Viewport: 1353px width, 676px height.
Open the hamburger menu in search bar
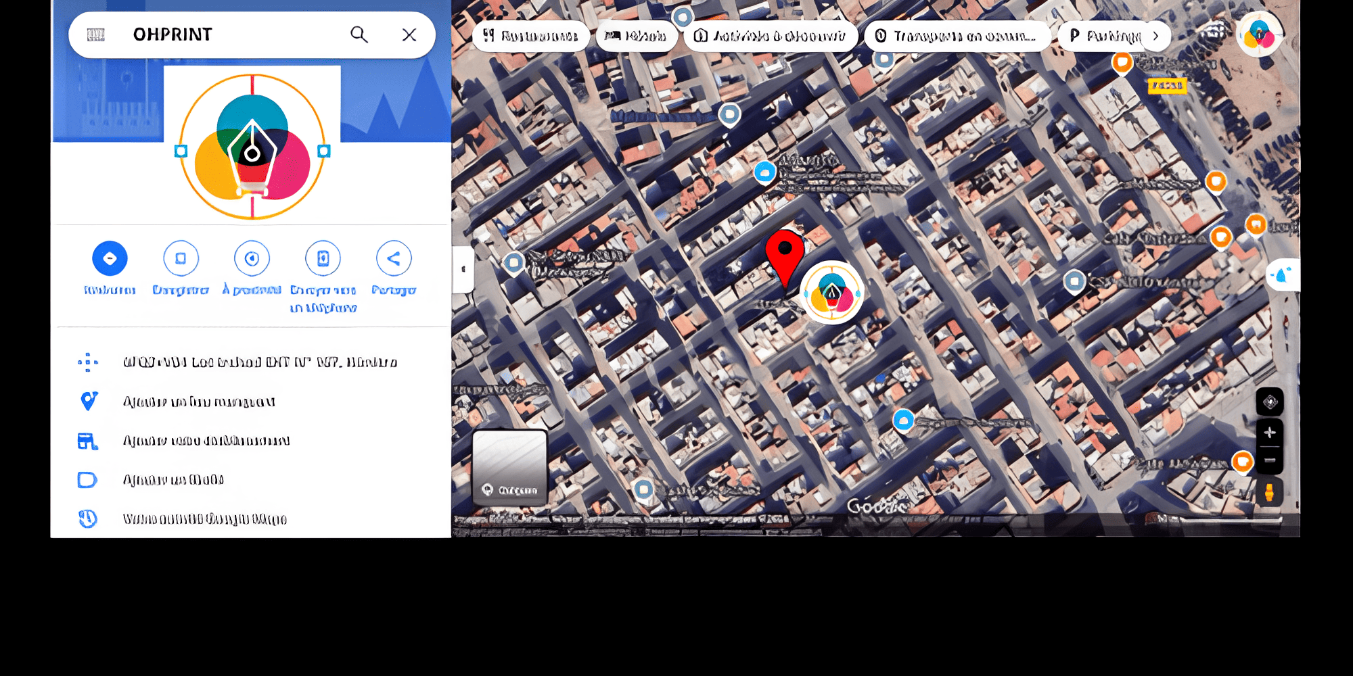(x=96, y=34)
